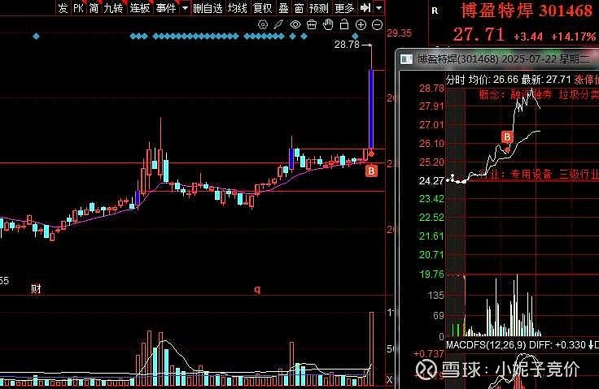The image size is (599, 389).
Task: Click the tall blue limit-up candlestick
Action: (371, 110)
